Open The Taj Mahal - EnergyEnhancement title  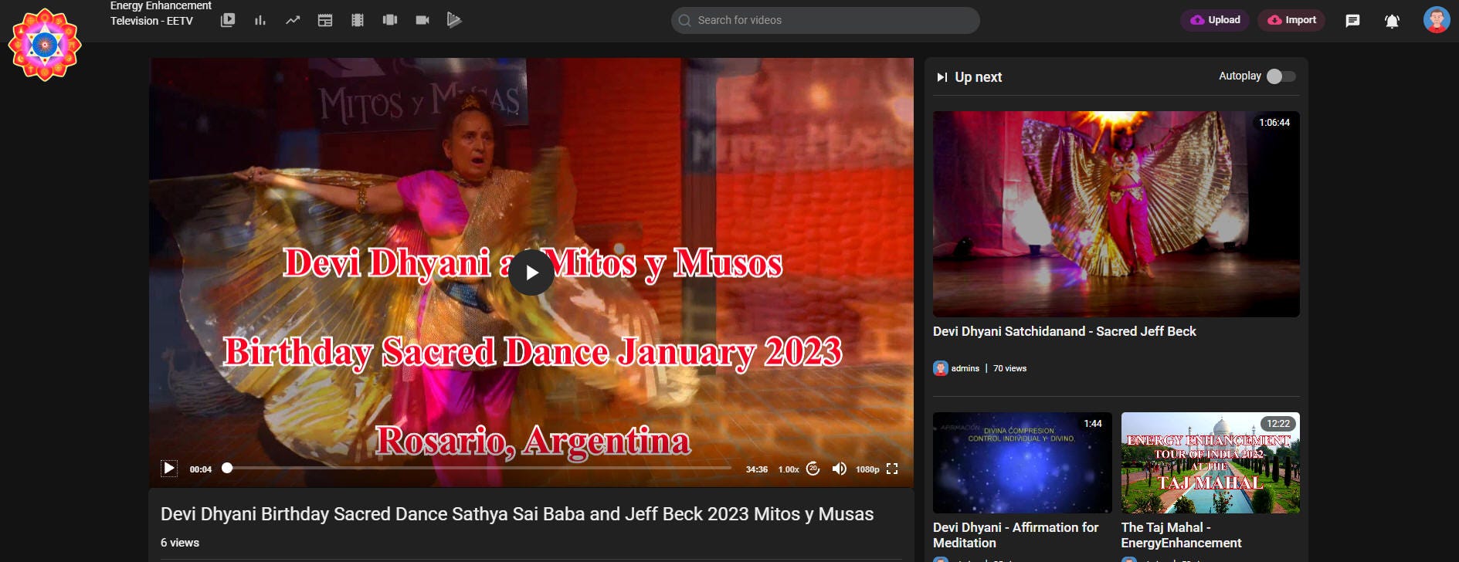coord(1182,535)
